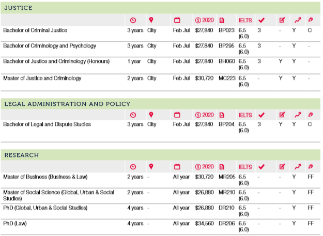The height and width of the screenshot is (236, 323).
Task: Click the location pin icon under Research
Action: coord(151,167)
